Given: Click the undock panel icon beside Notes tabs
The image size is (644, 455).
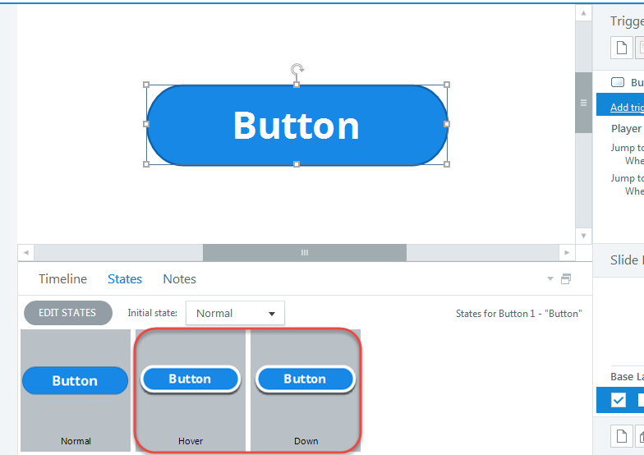Looking at the screenshot, I should click(566, 279).
